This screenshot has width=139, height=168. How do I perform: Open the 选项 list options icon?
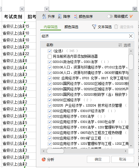pyautogui.click(x=120, y=45)
